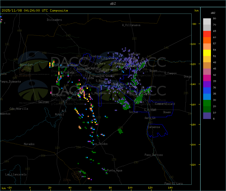Click the 'V_Atuel' place label

129,93
